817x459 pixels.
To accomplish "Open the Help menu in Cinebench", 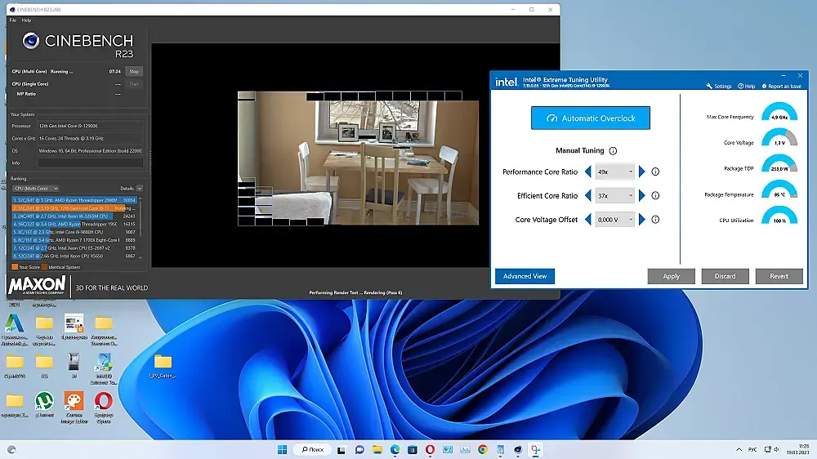I will click(27, 20).
